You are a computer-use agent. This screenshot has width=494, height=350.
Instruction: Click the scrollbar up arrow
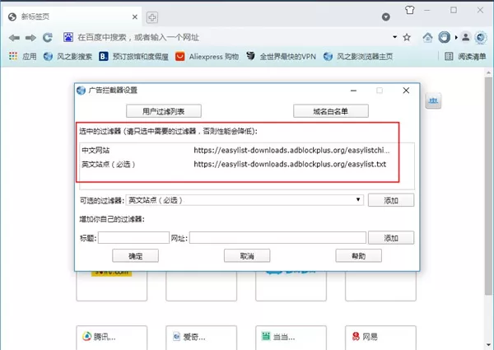[x=488, y=72]
